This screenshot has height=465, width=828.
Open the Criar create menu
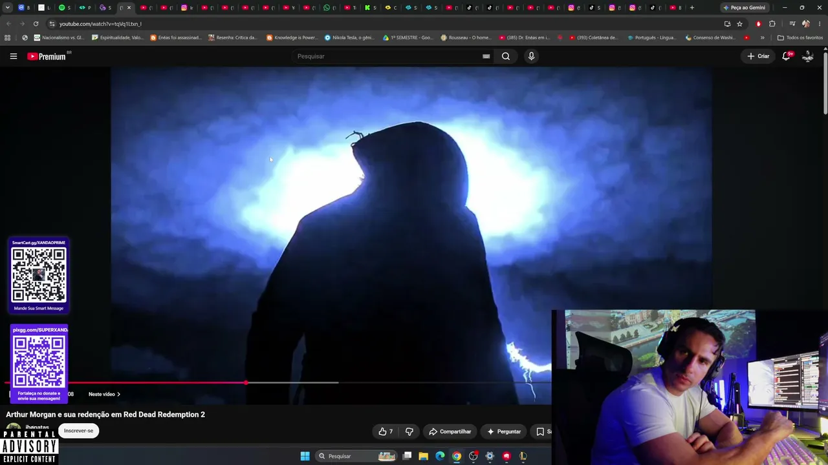(758, 56)
